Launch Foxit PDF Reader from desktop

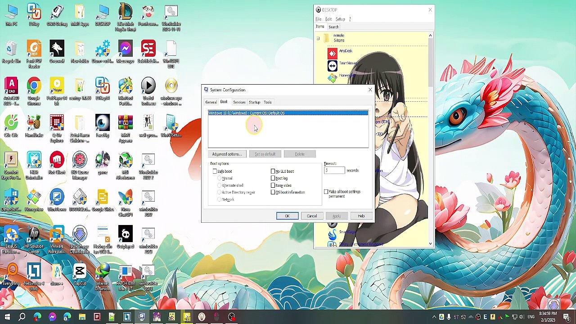pyautogui.click(x=34, y=54)
